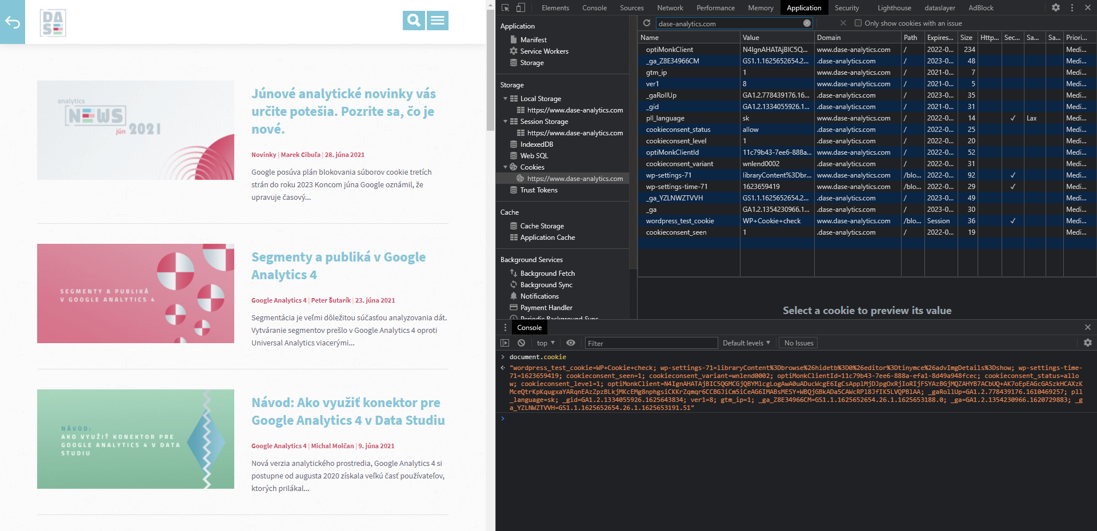Open article Segmenty a publiká v Google Analytics 4
Viewport: 1097px width, 531px height.
point(338,265)
